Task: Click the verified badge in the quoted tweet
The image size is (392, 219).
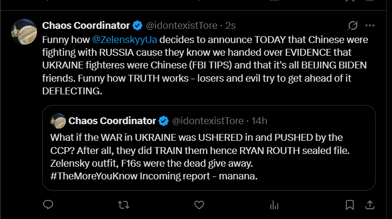Action: [164, 120]
